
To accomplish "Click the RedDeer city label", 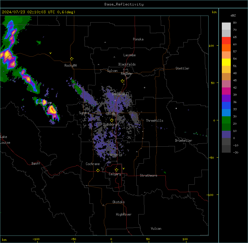I will pos(127,74).
